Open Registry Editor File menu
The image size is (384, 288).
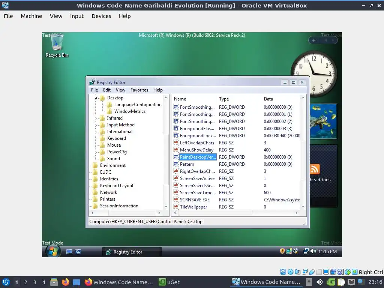[94, 90]
